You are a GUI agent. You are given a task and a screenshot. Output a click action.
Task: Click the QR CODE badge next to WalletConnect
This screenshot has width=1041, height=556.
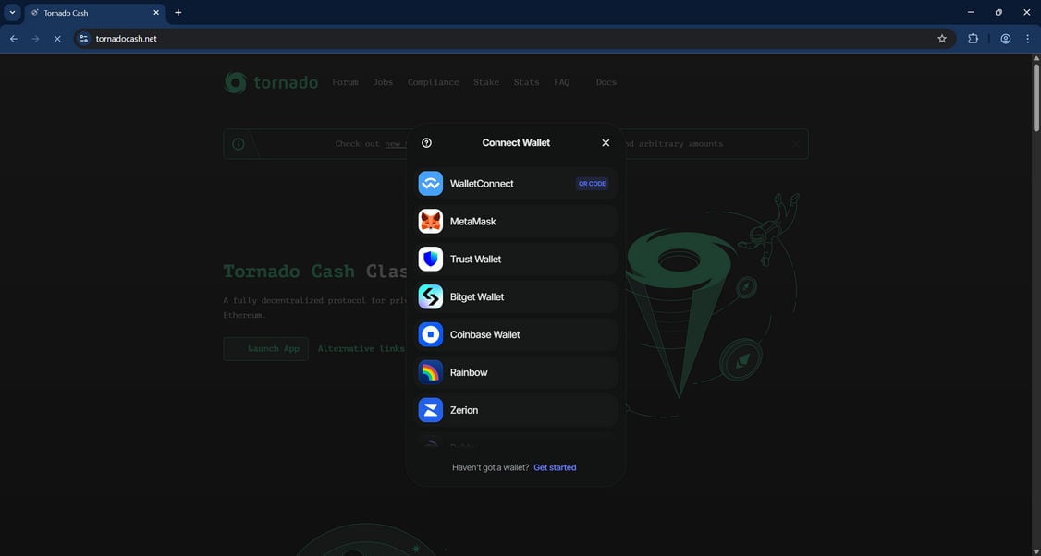[x=592, y=183]
